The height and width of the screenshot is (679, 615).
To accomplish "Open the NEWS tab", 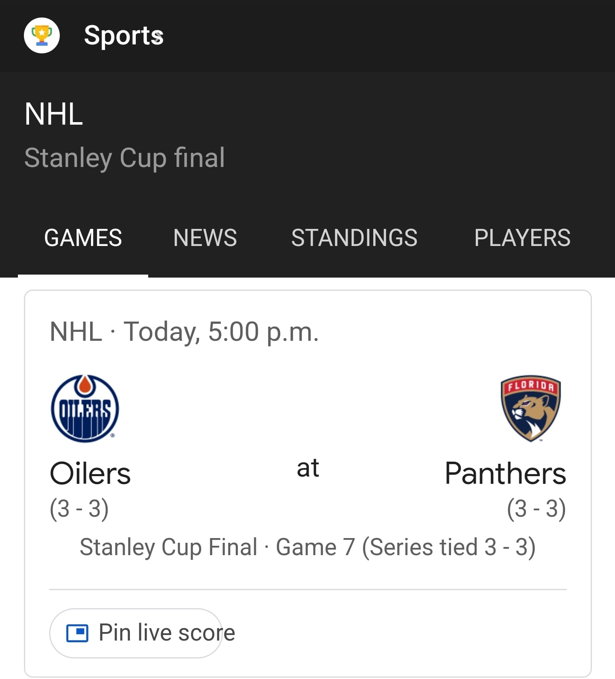I will (x=205, y=238).
